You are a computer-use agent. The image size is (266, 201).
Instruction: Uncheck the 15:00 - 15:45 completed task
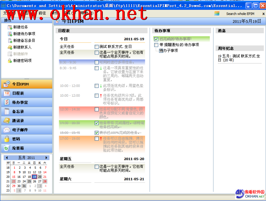[96, 133]
